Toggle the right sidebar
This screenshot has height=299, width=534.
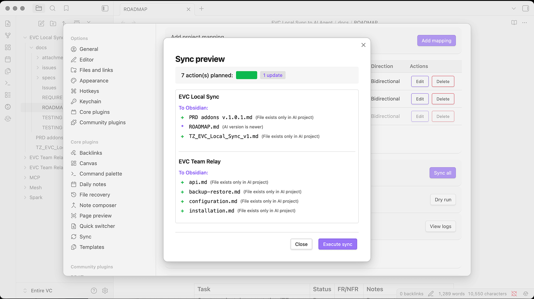pos(525,8)
